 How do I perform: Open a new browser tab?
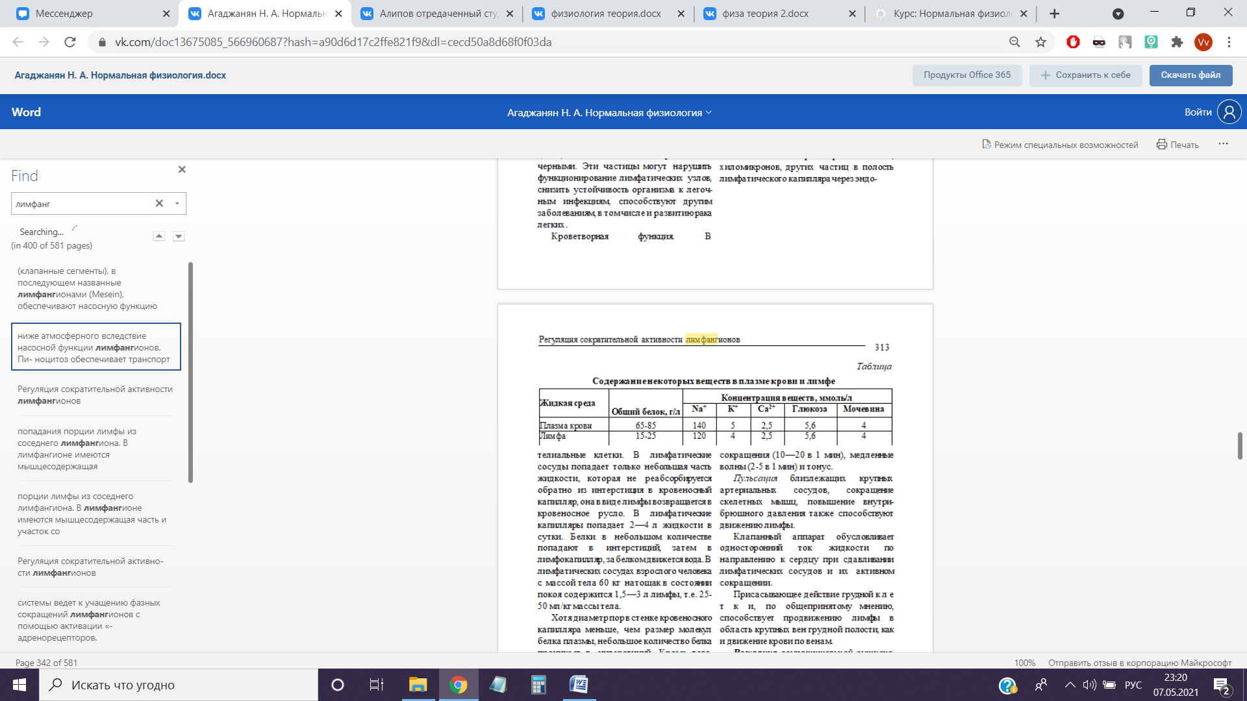point(1055,14)
